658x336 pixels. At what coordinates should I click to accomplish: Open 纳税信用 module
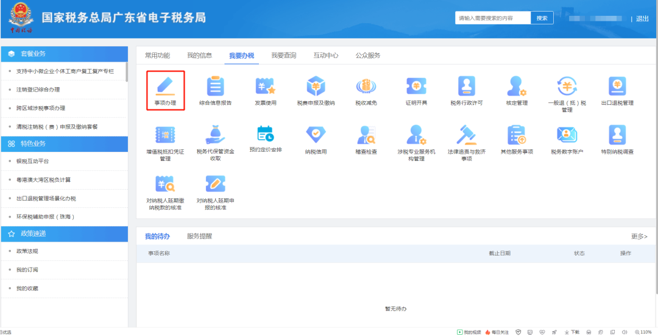tap(316, 140)
